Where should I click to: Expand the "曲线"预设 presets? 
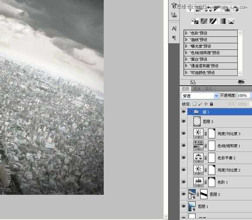186,40
